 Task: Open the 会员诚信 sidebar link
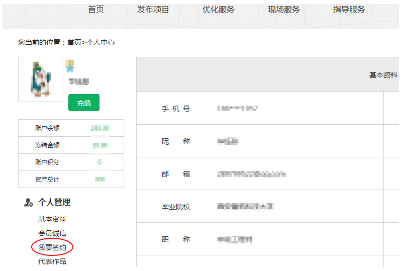pos(52,233)
